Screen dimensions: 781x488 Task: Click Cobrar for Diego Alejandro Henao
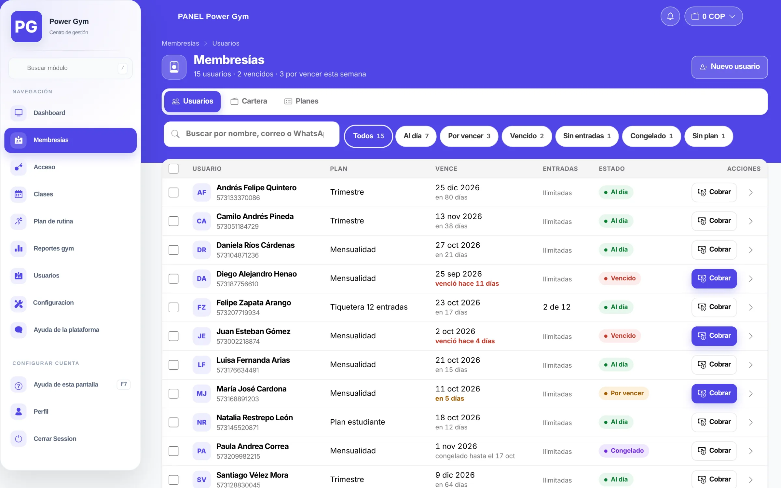coord(714,278)
